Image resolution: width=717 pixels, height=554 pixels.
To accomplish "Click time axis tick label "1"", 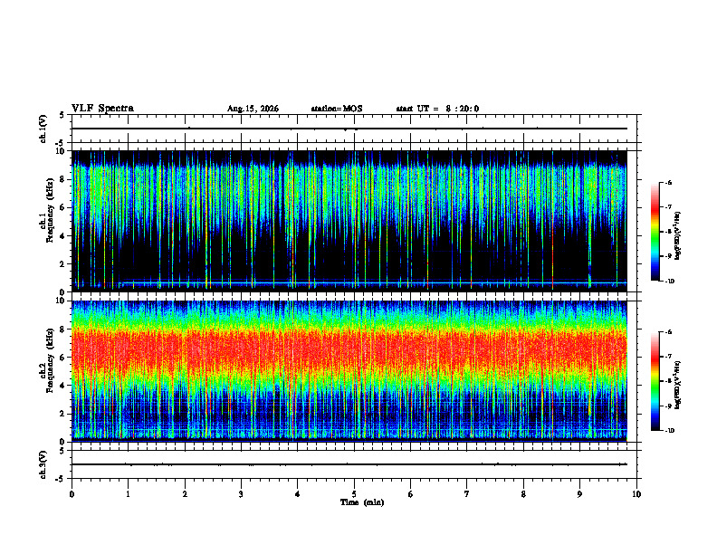I will pos(129,494).
